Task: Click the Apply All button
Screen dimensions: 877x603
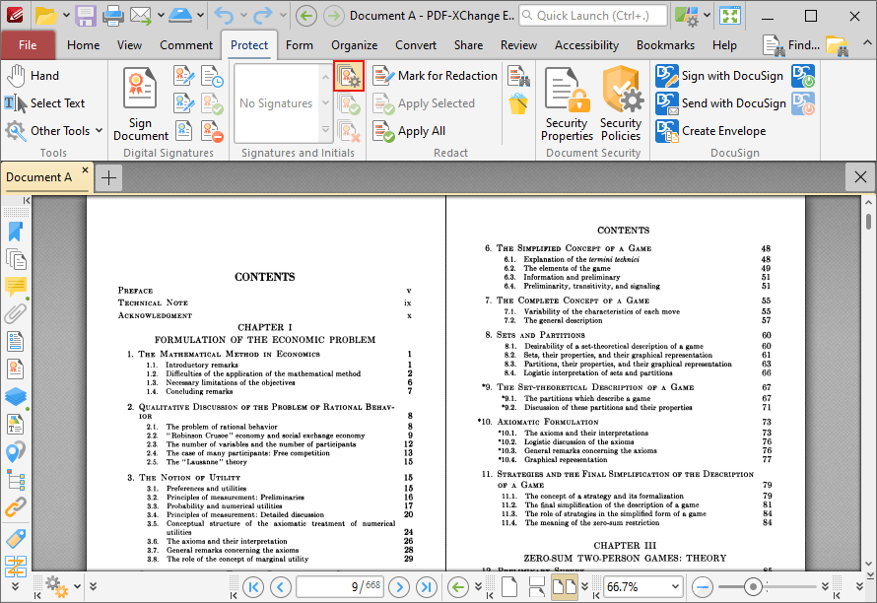Action: 416,130
